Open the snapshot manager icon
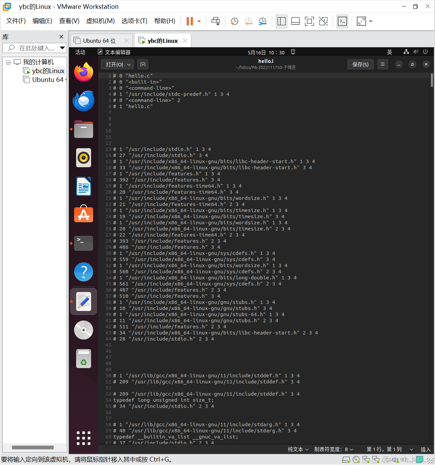Screen dimensions: 435x465 pyautogui.click(x=262, y=21)
